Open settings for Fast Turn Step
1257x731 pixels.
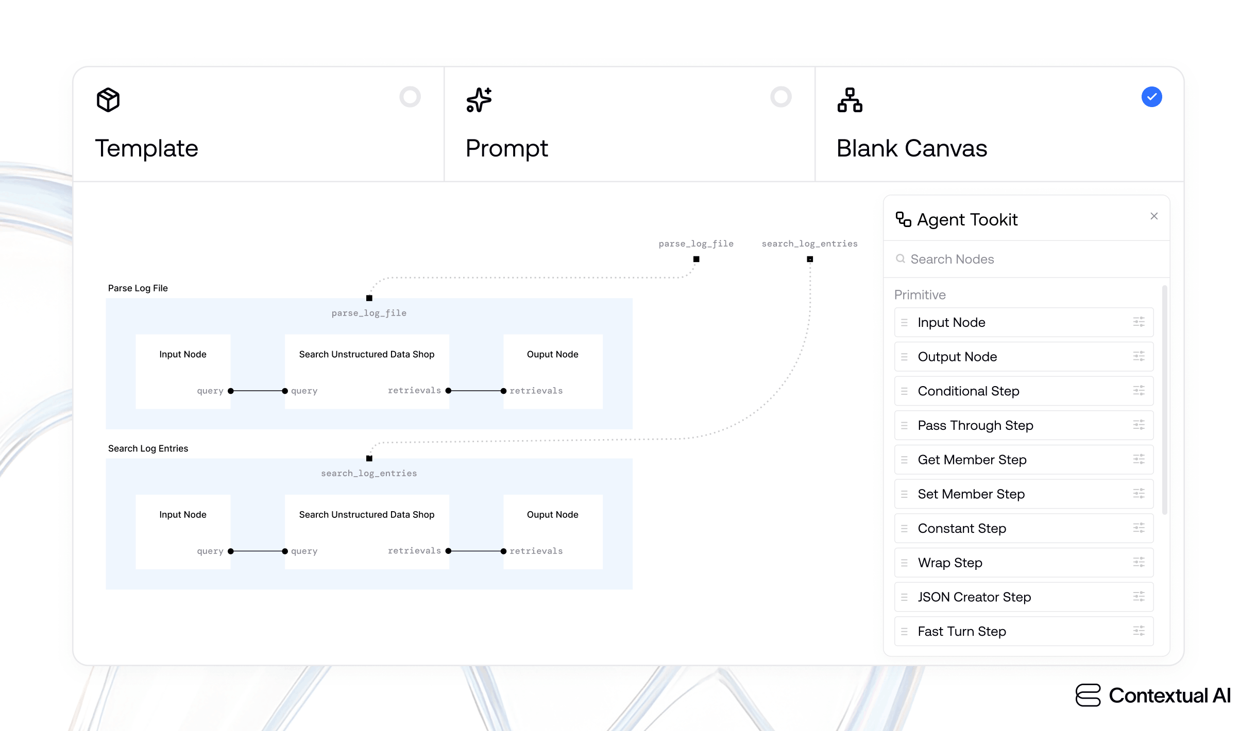[1138, 631]
